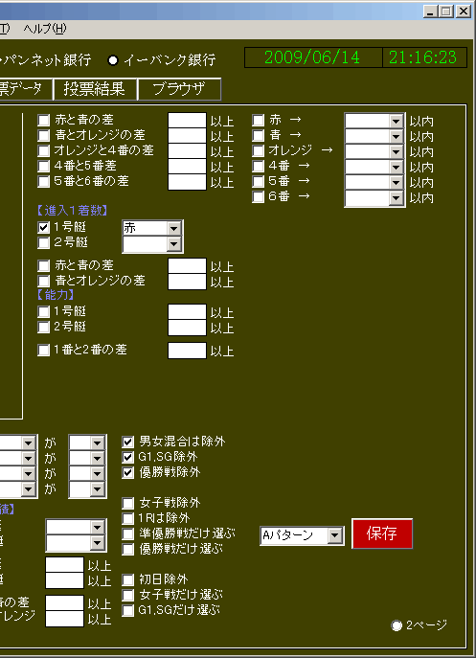Check 1Rは除外
The image size is (476, 658).
coord(128,519)
